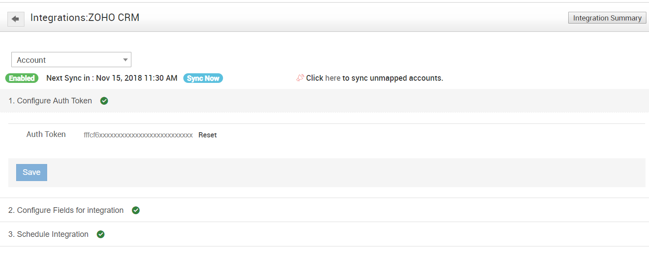
Task: Expand the Schedule Integration section
Action: [x=324, y=234]
